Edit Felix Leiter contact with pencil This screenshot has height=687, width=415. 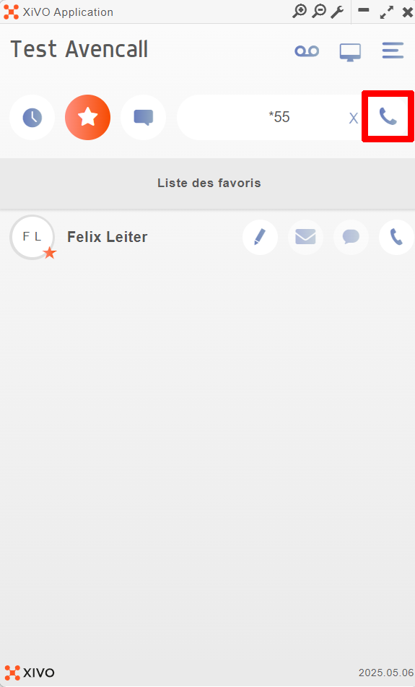260,237
